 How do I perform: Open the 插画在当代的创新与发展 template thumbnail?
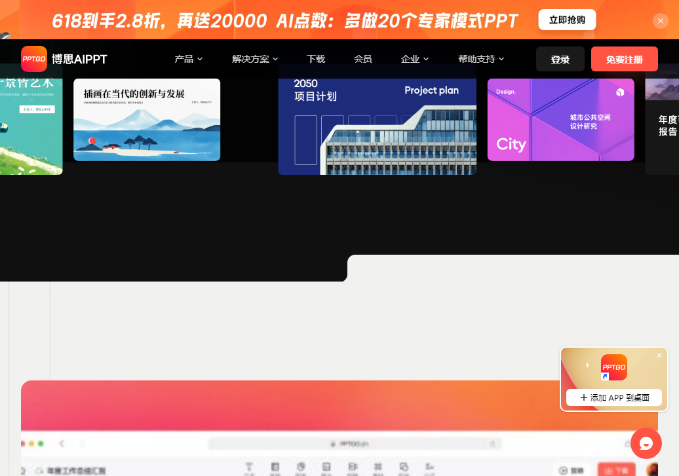point(147,120)
